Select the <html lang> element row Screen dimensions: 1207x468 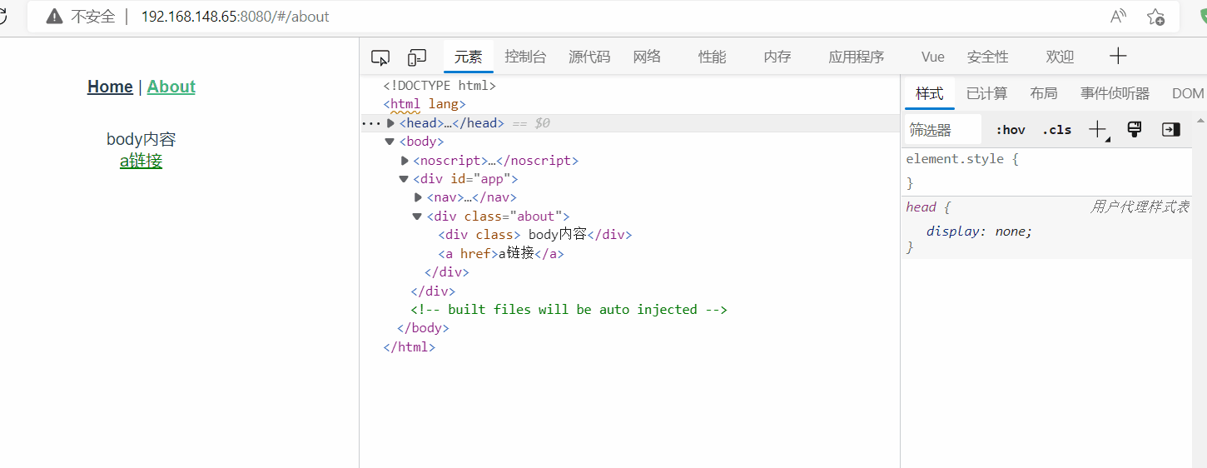tap(424, 104)
